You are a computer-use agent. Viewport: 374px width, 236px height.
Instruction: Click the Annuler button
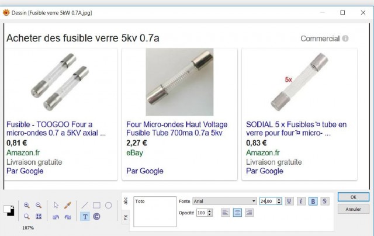pyautogui.click(x=353, y=209)
